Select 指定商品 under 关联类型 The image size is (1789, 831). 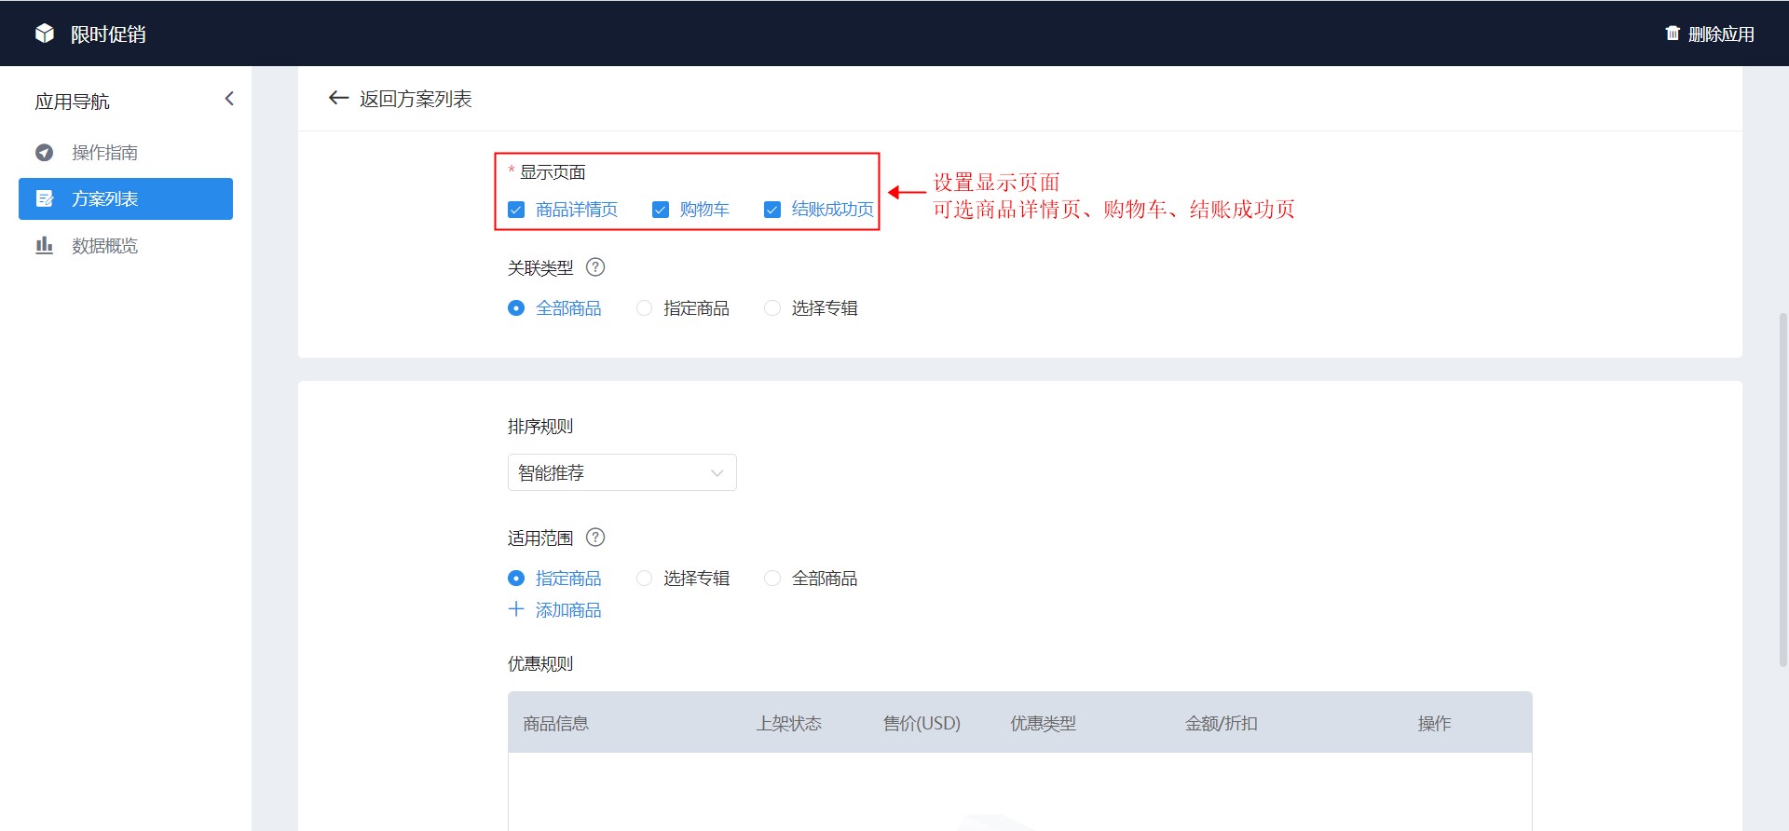pyautogui.click(x=644, y=308)
